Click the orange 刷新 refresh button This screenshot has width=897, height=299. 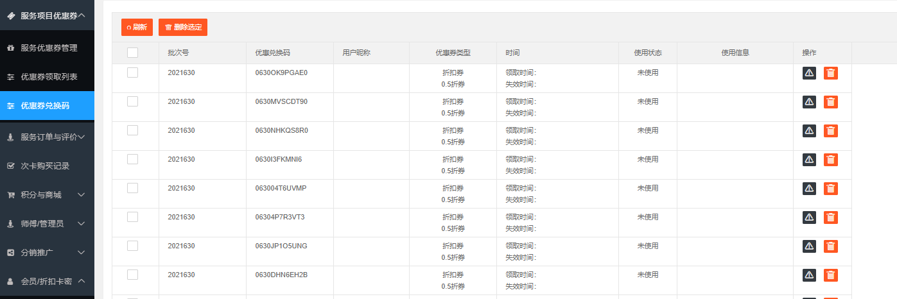tap(137, 28)
